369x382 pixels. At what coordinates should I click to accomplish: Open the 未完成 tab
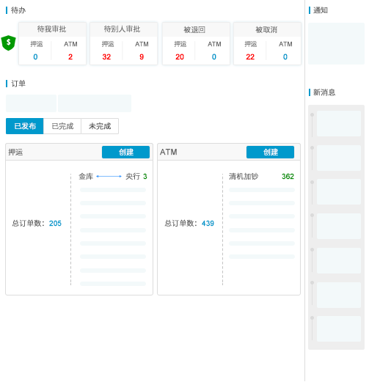pos(100,126)
